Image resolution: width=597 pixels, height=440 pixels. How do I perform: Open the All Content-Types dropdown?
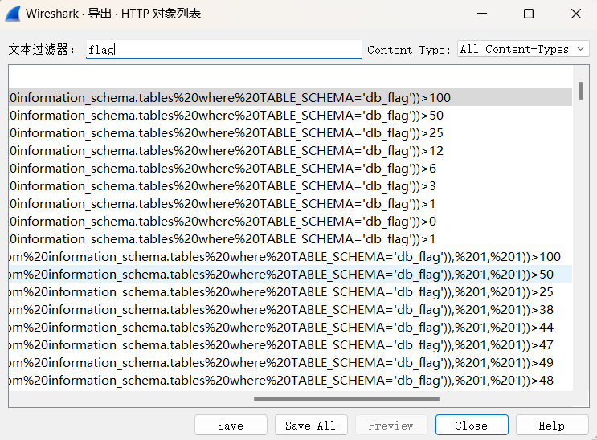click(523, 49)
